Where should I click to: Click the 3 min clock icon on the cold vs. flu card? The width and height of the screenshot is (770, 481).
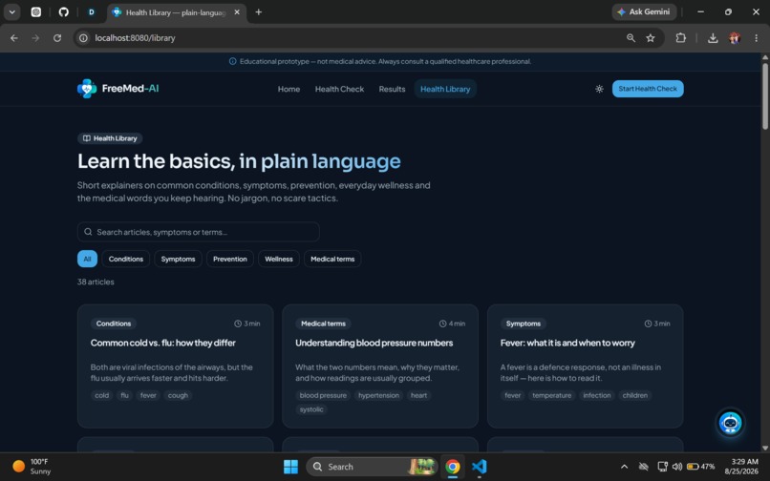click(238, 324)
